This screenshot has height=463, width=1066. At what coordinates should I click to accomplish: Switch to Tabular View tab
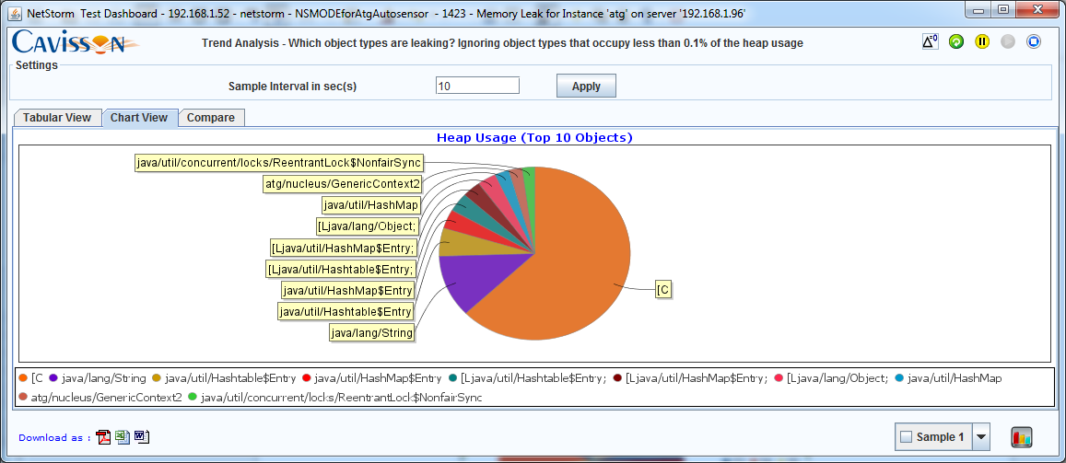pyautogui.click(x=57, y=118)
